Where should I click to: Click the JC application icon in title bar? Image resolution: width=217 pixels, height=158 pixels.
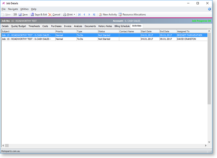[3, 3]
